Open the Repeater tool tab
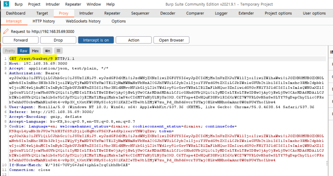333x176 pixels. [112, 13]
